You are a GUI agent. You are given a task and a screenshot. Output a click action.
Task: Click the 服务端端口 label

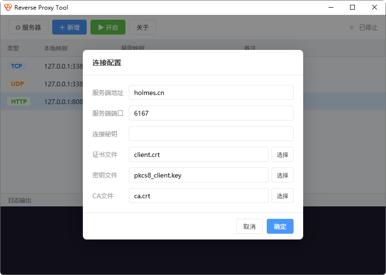tap(108, 113)
